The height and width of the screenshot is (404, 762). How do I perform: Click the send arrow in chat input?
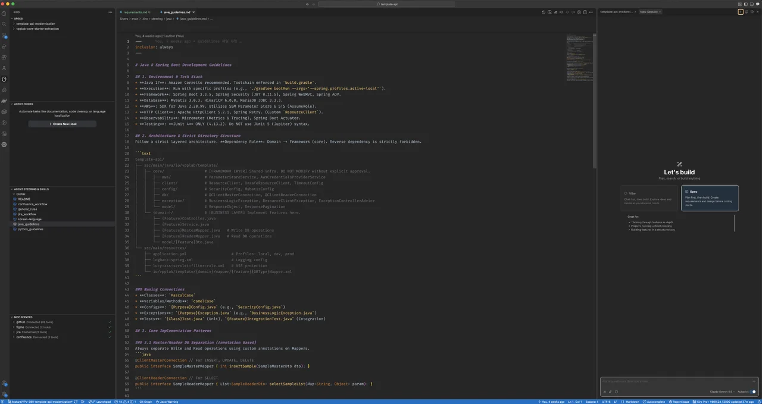pyautogui.click(x=754, y=381)
